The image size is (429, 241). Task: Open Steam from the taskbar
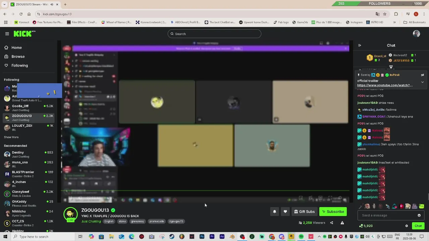click(x=172, y=237)
